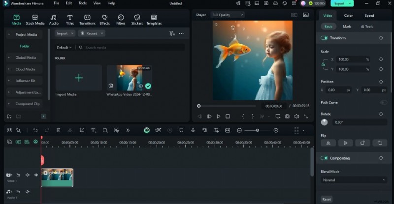The height and width of the screenshot is (204, 394).
Task: Open the Tools menu
Action: (82, 3)
